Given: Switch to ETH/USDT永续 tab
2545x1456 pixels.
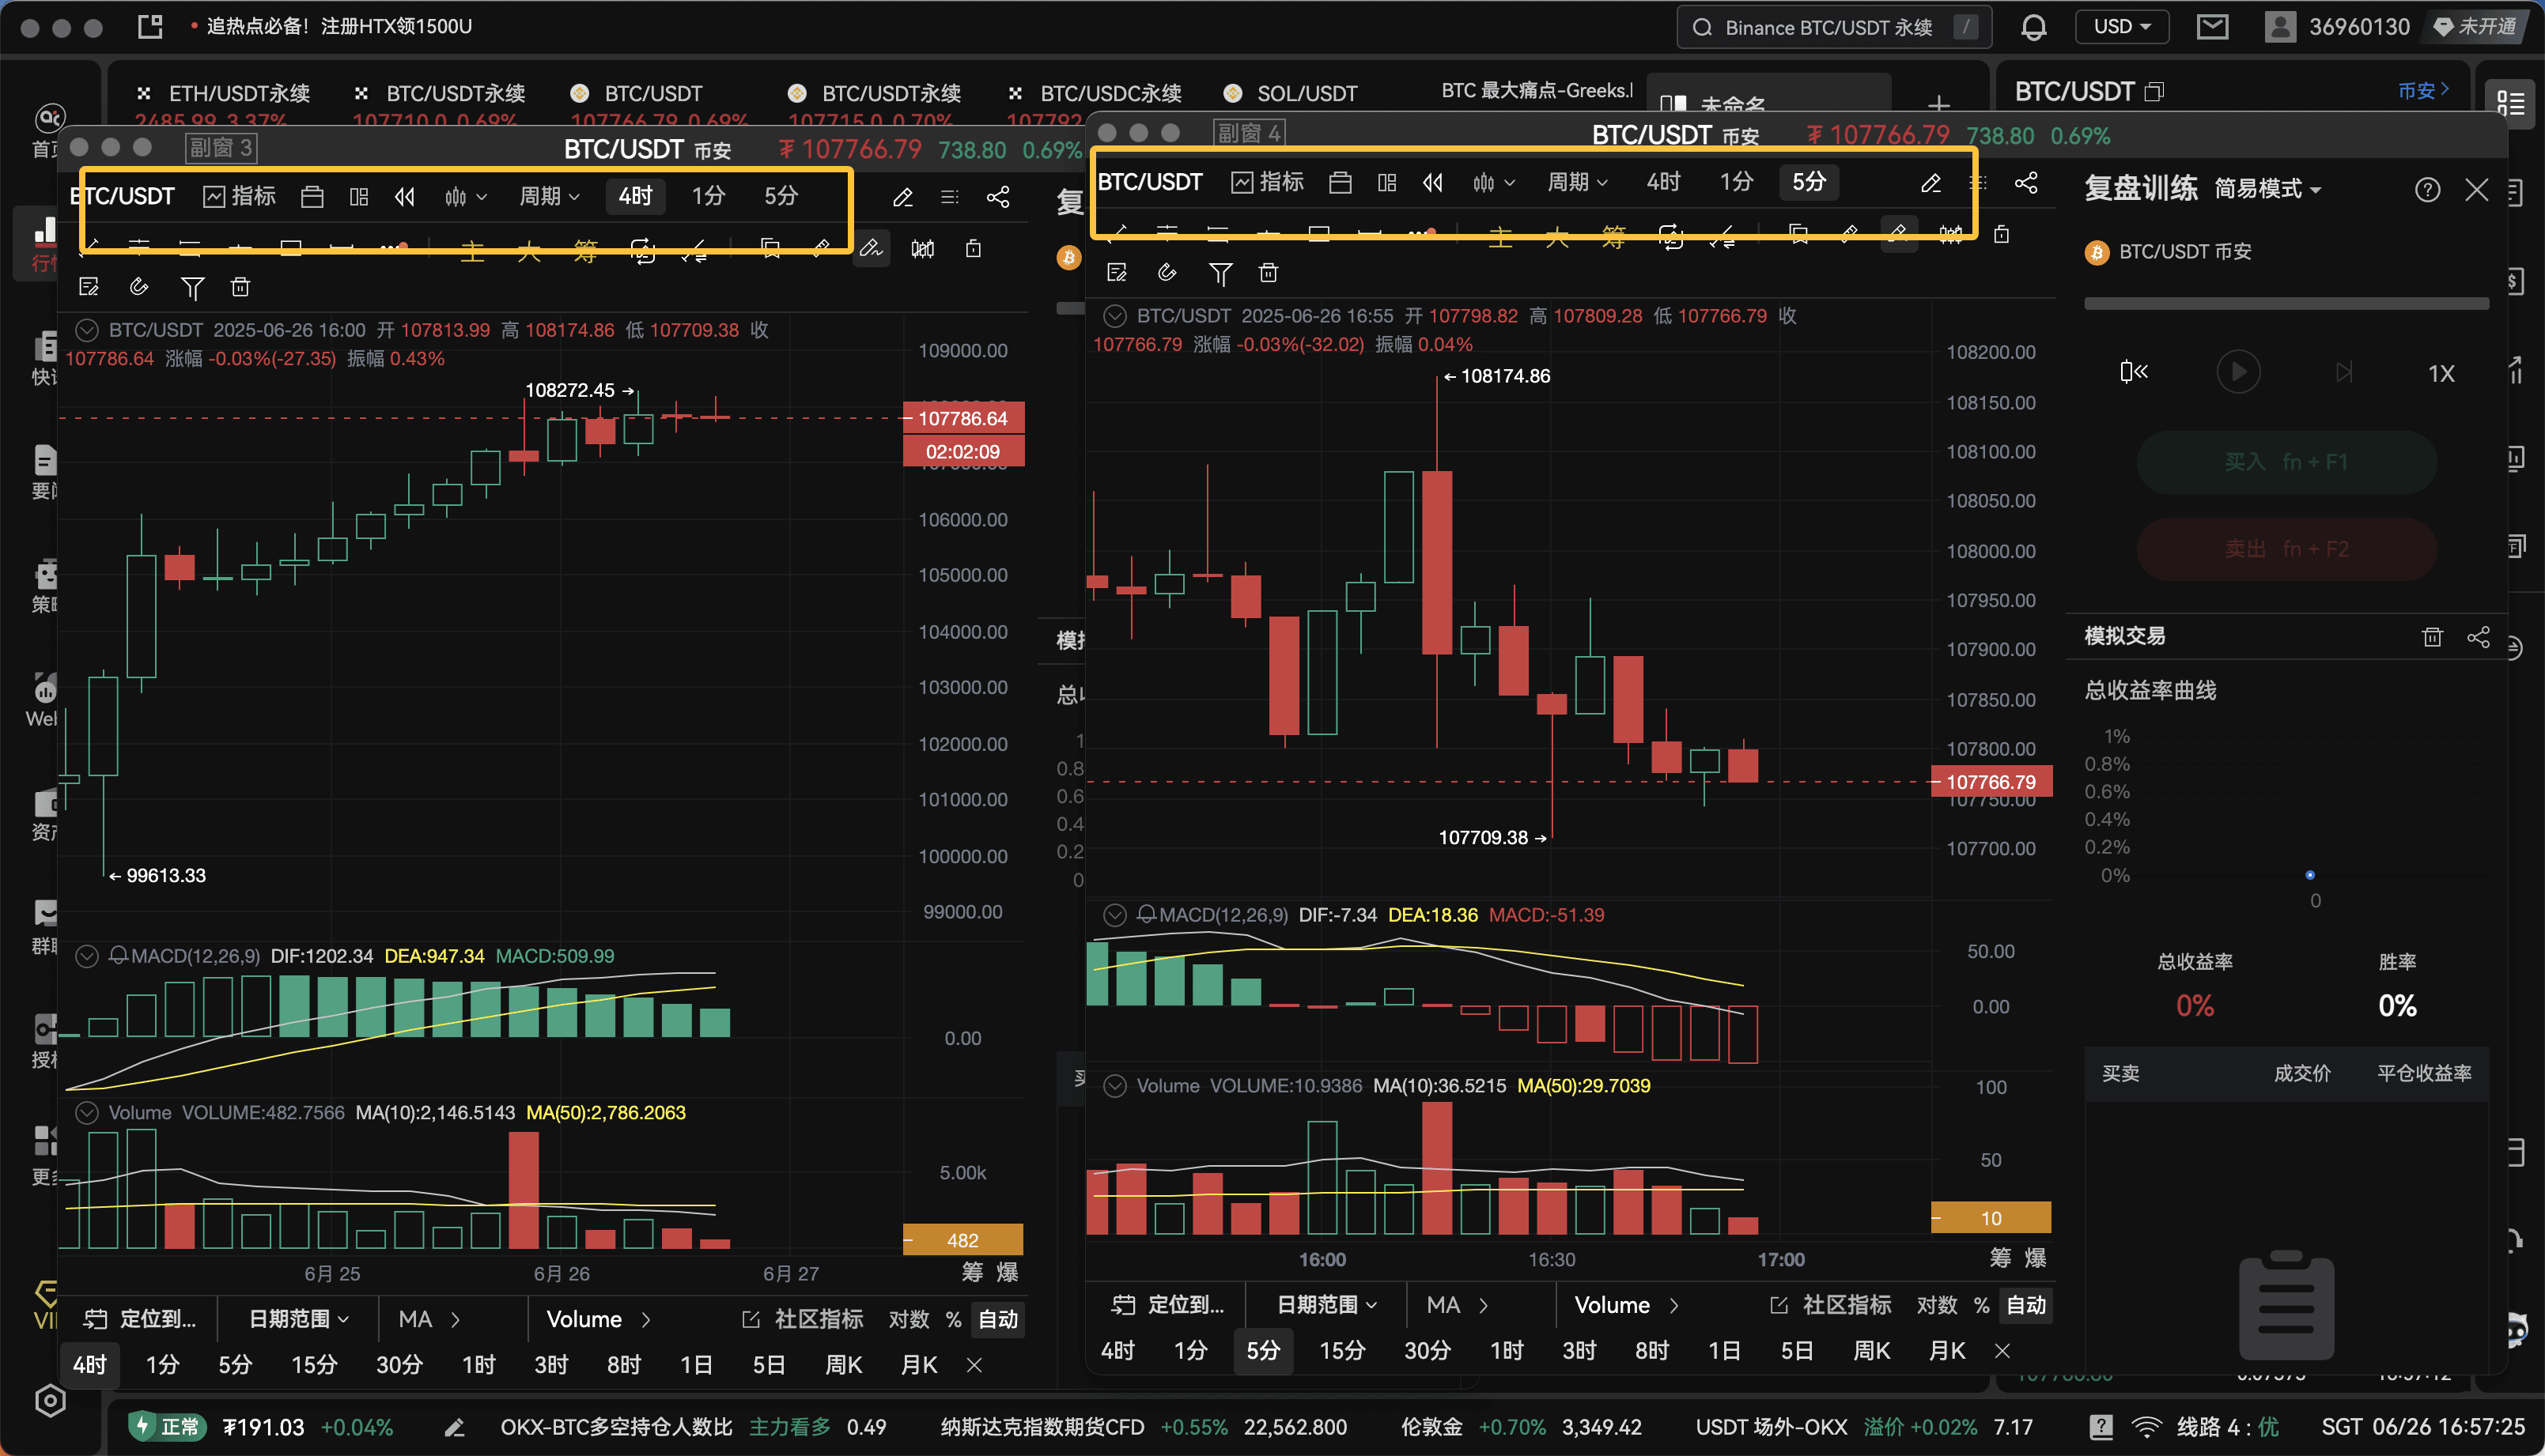Looking at the screenshot, I should pos(224,94).
